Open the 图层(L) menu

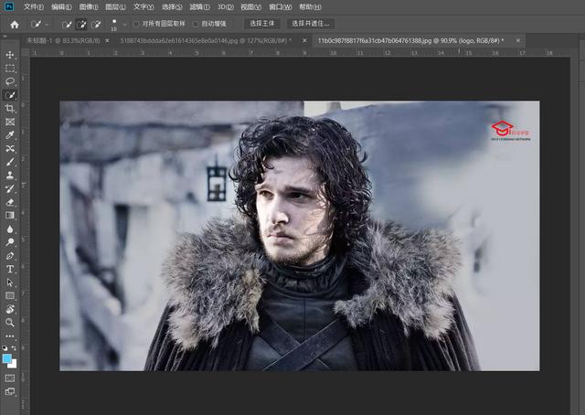pyautogui.click(x=116, y=6)
